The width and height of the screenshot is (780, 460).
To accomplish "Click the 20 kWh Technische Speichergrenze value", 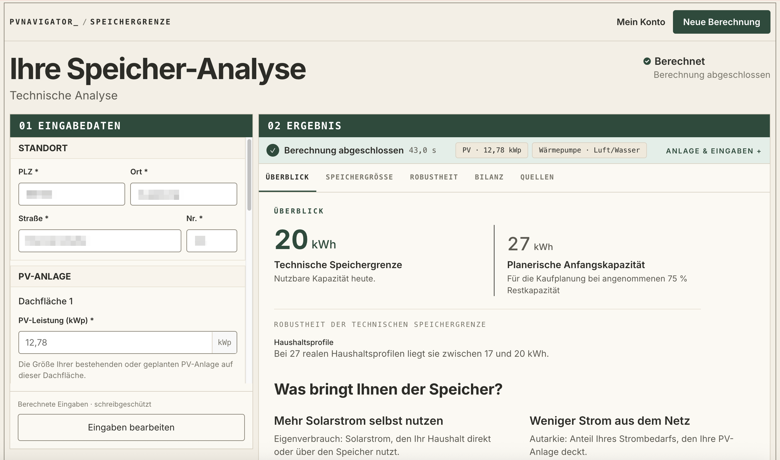I will [305, 240].
